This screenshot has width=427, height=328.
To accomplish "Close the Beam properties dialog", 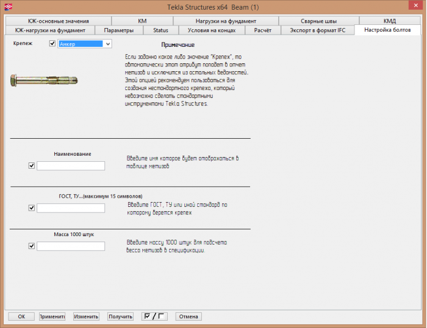I will click(x=415, y=5).
